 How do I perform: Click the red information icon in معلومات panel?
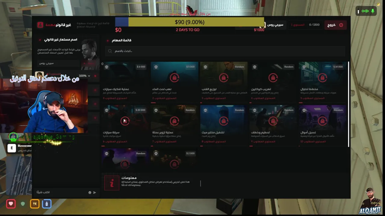(x=112, y=183)
